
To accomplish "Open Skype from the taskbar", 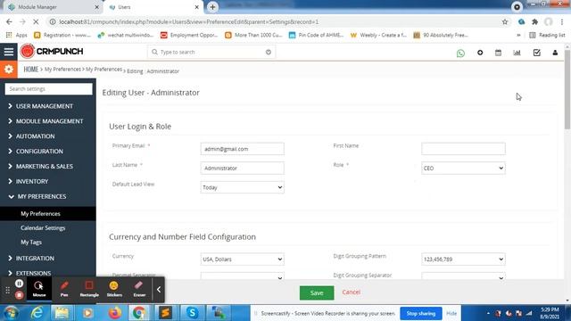I will click(x=192, y=313).
